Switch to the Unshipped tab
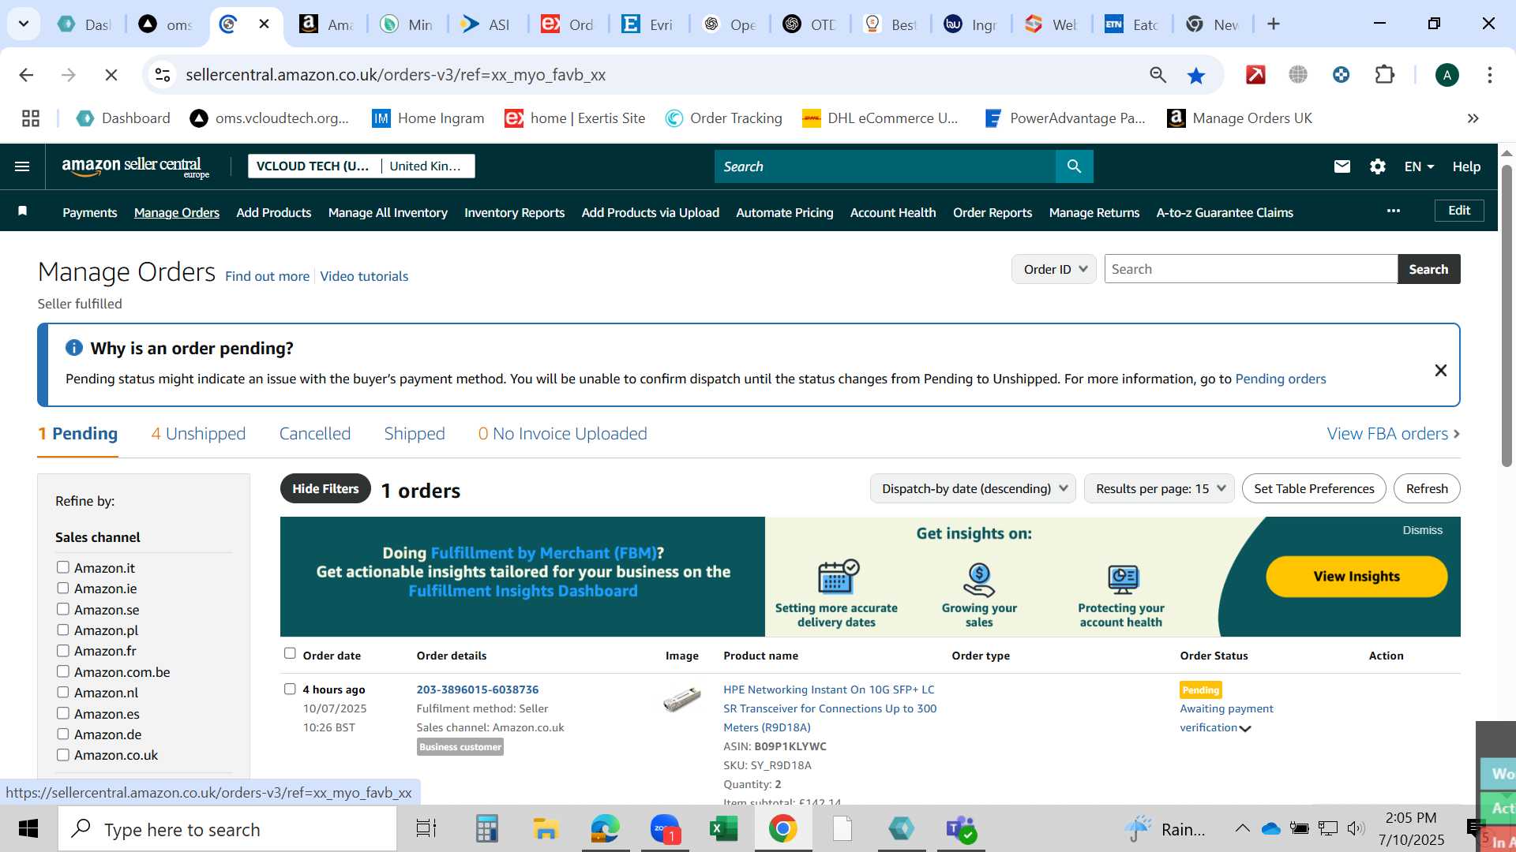The image size is (1516, 852). pyautogui.click(x=198, y=433)
